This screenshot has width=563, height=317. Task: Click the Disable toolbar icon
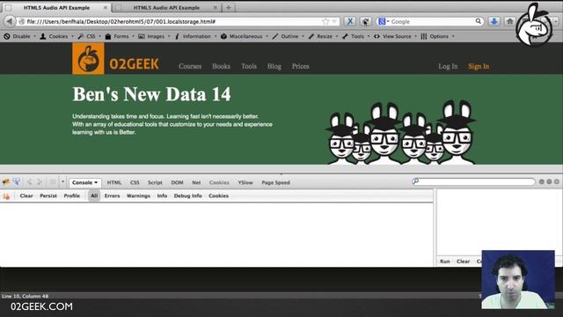pos(7,36)
